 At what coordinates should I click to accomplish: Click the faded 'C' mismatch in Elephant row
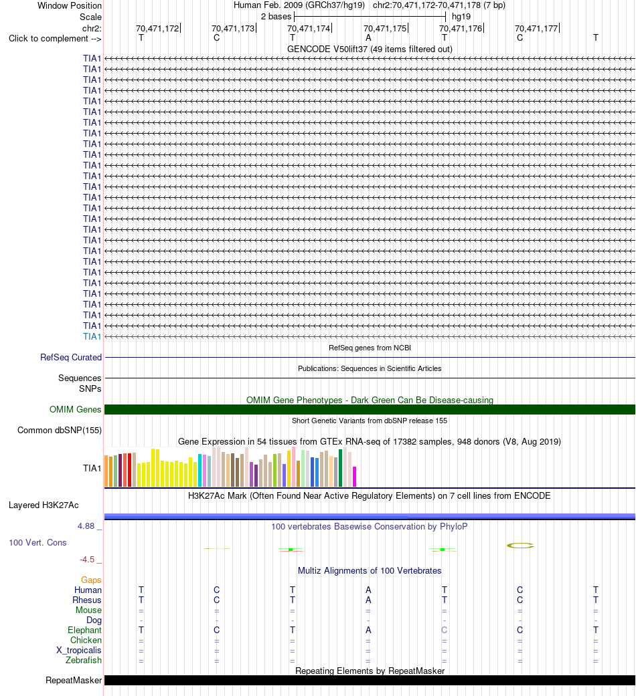pos(445,630)
